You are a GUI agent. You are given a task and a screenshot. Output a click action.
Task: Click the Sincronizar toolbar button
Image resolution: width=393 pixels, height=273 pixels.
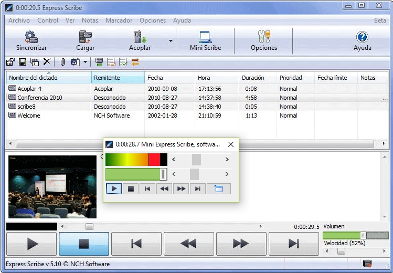click(31, 41)
